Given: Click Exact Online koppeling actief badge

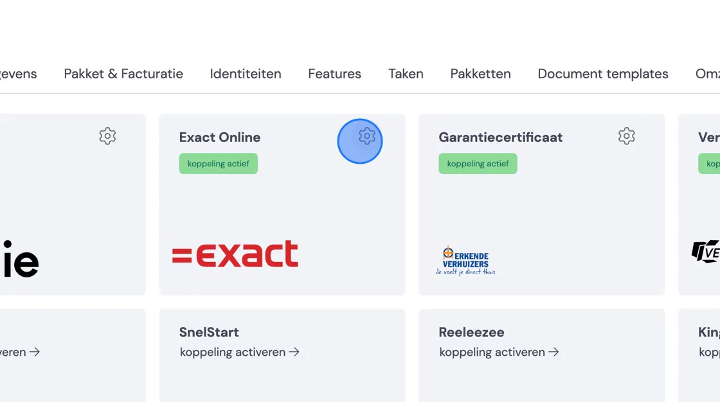Looking at the screenshot, I should click(x=219, y=163).
